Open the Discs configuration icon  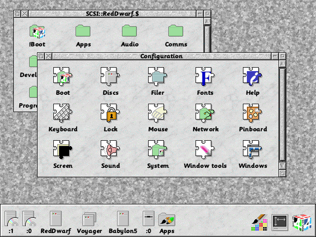click(110, 77)
